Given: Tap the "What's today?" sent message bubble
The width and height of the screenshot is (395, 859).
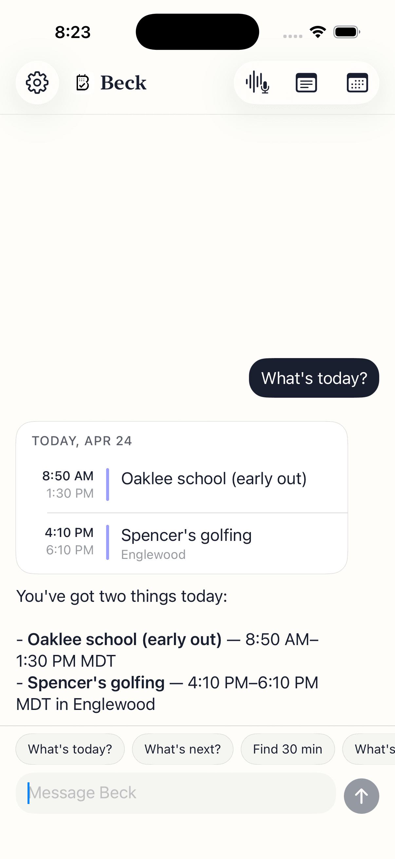Looking at the screenshot, I should [x=314, y=378].
